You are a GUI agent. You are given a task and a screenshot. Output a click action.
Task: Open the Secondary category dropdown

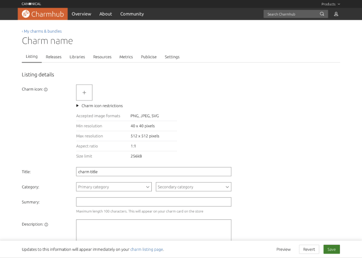(x=194, y=187)
